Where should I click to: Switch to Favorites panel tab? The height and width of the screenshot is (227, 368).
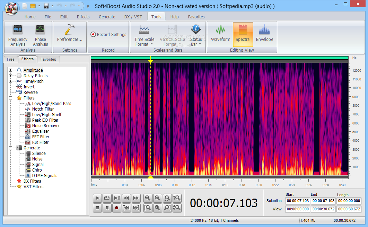click(48, 59)
